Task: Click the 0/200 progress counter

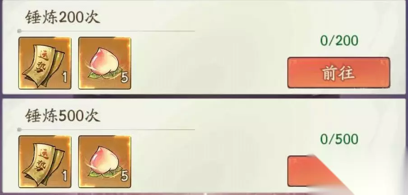Action: click(x=339, y=41)
